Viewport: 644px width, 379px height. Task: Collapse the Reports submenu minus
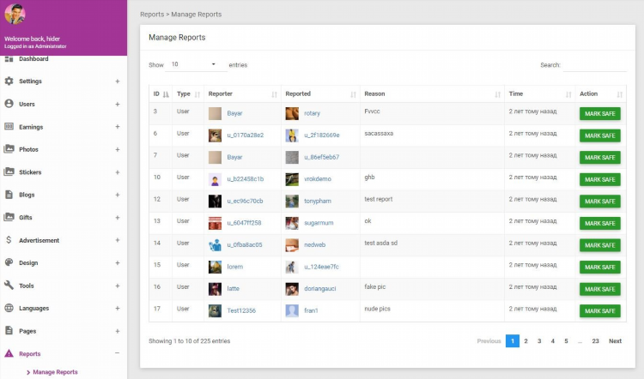coord(118,353)
